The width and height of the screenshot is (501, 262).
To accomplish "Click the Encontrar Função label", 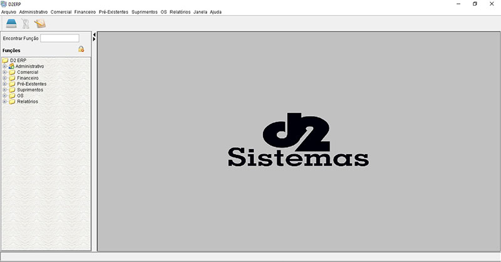I will tap(21, 38).
